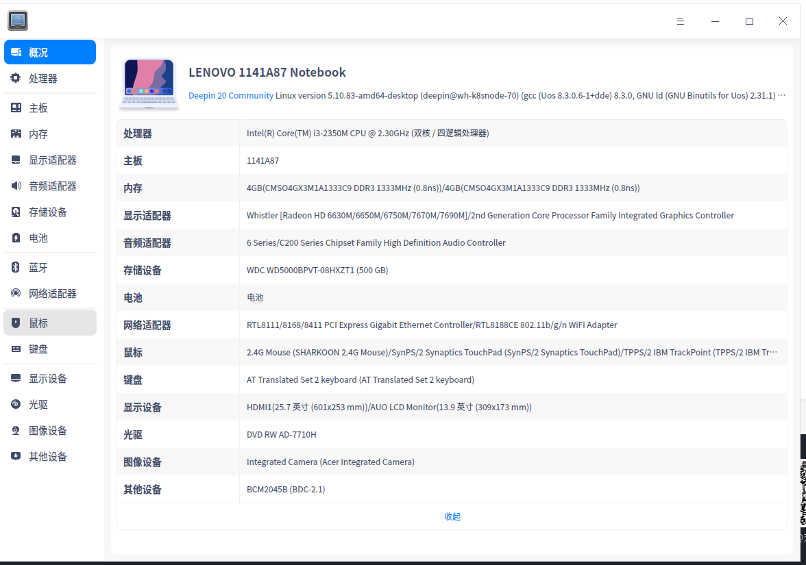Collapse details using the 收起 button
Viewport: 806px width, 565px height.
[x=452, y=516]
